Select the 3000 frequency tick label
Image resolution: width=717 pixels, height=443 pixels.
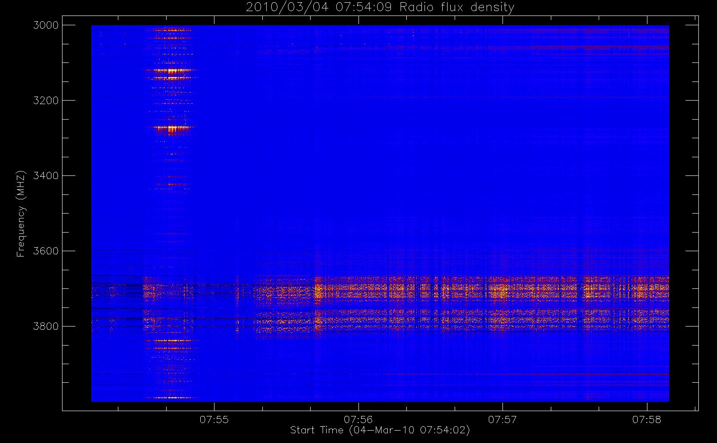46,25
